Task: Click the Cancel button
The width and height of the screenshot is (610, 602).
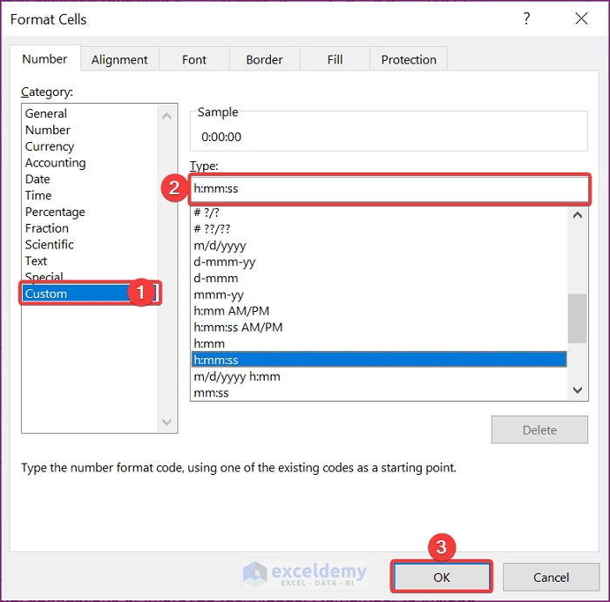Action: coord(551,577)
